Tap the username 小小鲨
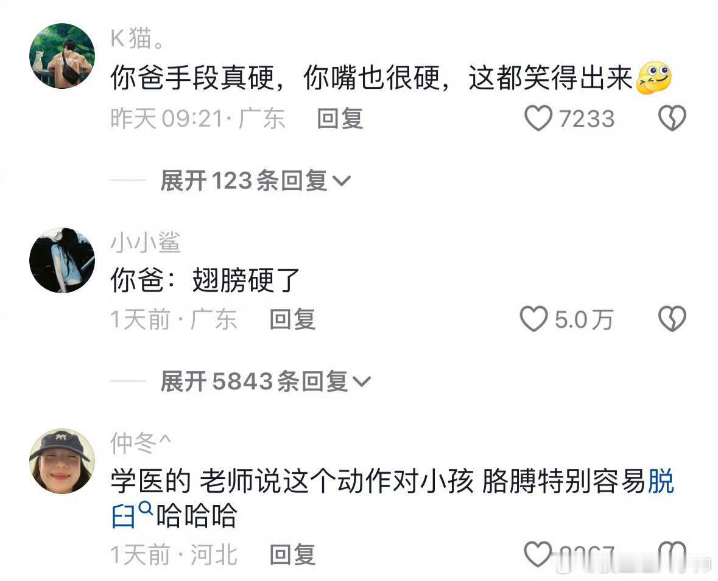The image size is (718, 581). pyautogui.click(x=146, y=242)
